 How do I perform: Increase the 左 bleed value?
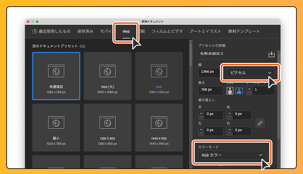tap(201, 129)
